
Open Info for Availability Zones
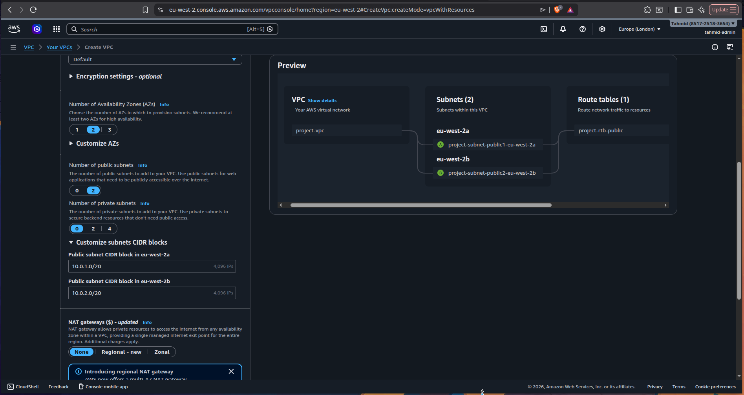164,104
